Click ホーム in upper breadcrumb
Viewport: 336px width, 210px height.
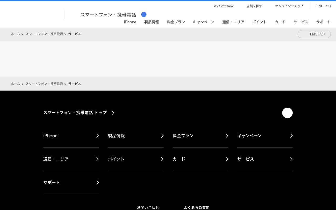click(x=15, y=34)
